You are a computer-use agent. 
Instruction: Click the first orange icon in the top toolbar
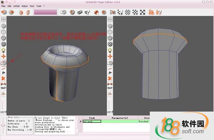(4, 12)
